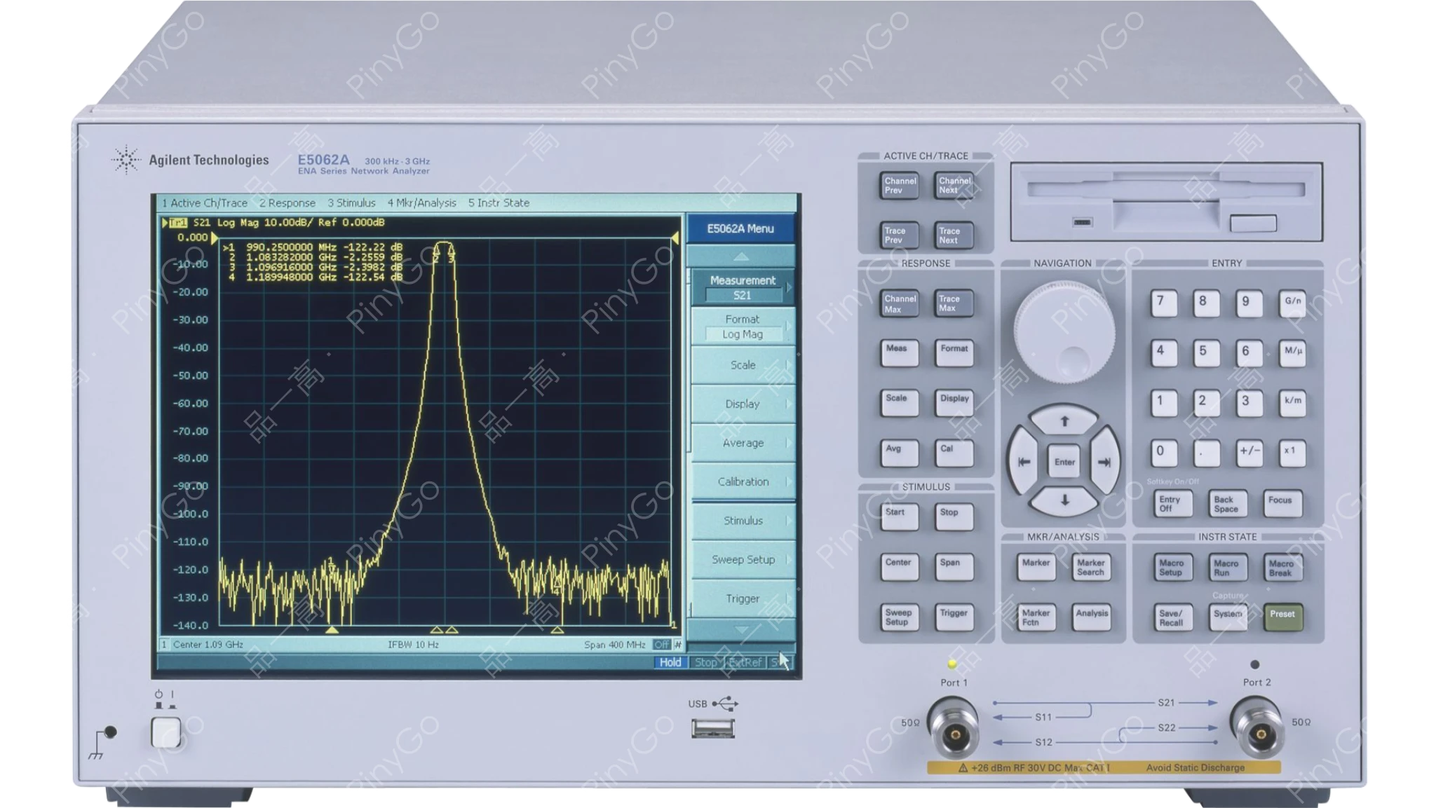Toggle the Off indicator beside Span 400 MHz

[x=661, y=645]
